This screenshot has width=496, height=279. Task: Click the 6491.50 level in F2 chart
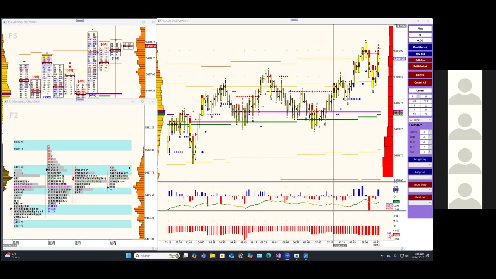point(19,167)
